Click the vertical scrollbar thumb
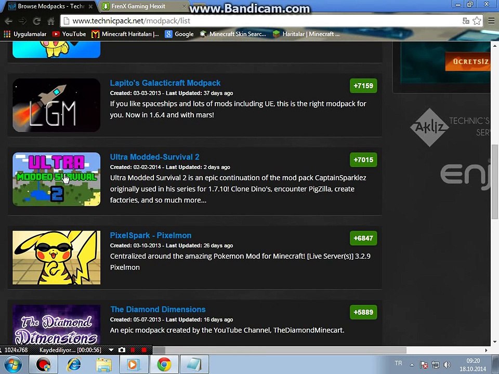Viewport: 499px width, 374px height. pyautogui.click(x=494, y=181)
